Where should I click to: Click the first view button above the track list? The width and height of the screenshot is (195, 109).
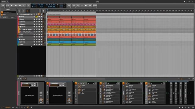pyautogui.click(x=19, y=11)
